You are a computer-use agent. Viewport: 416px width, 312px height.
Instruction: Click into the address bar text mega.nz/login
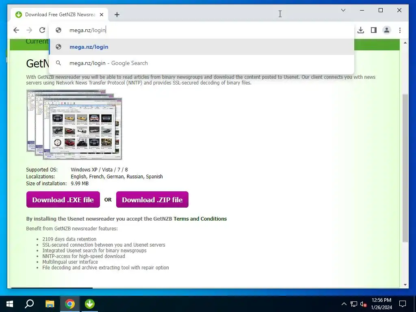coord(88,30)
